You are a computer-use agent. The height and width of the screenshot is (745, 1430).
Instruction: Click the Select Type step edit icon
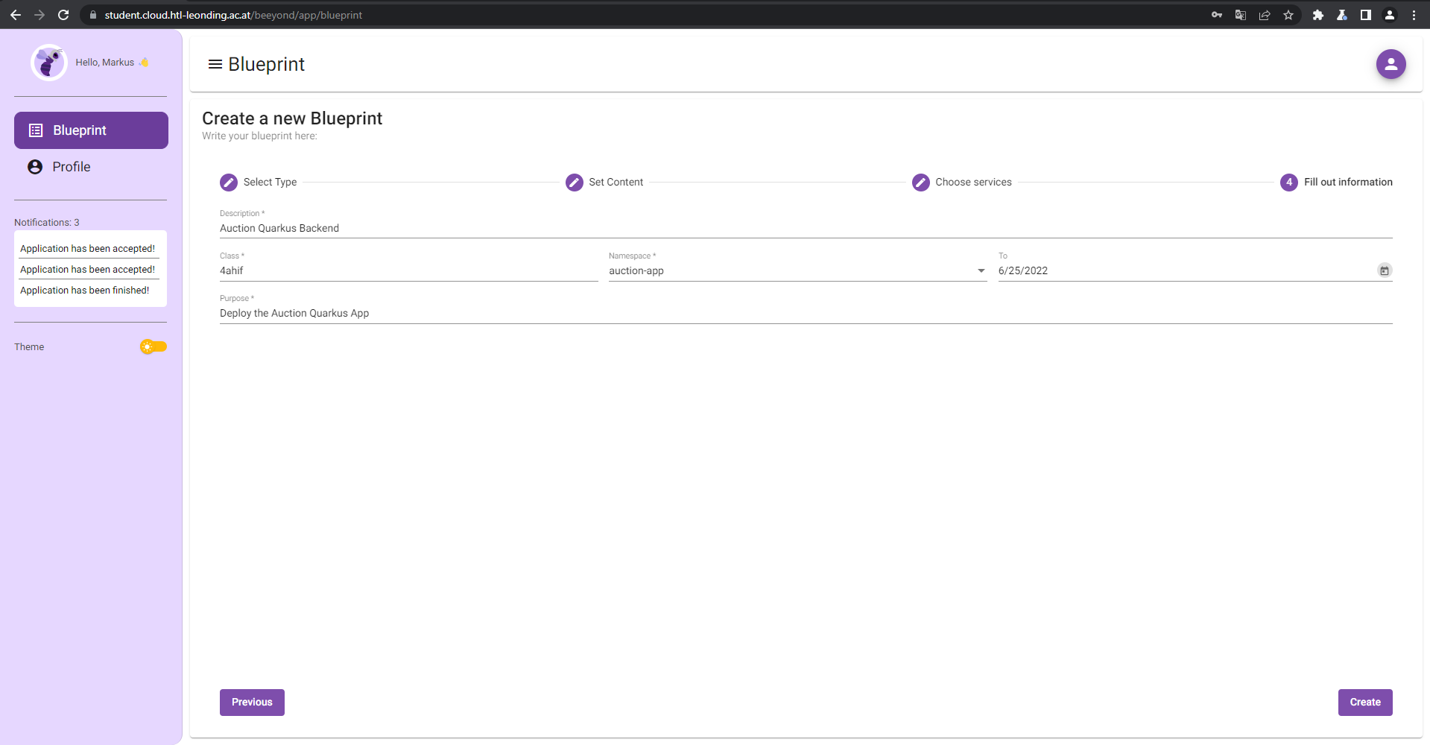tap(229, 183)
